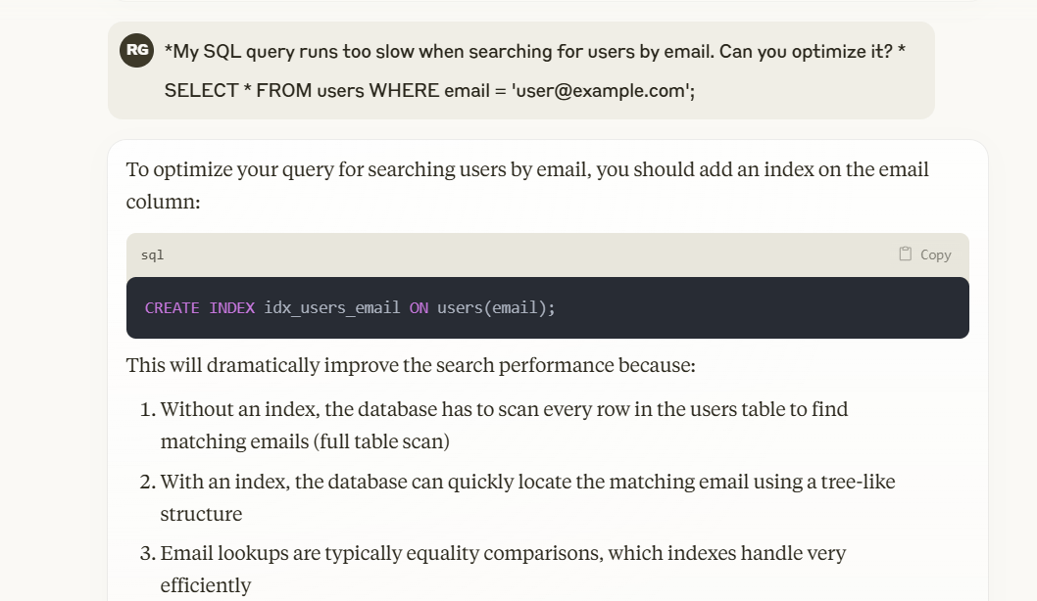Click the clipboard icon in code header
This screenshot has width=1037, height=601.
906,254
